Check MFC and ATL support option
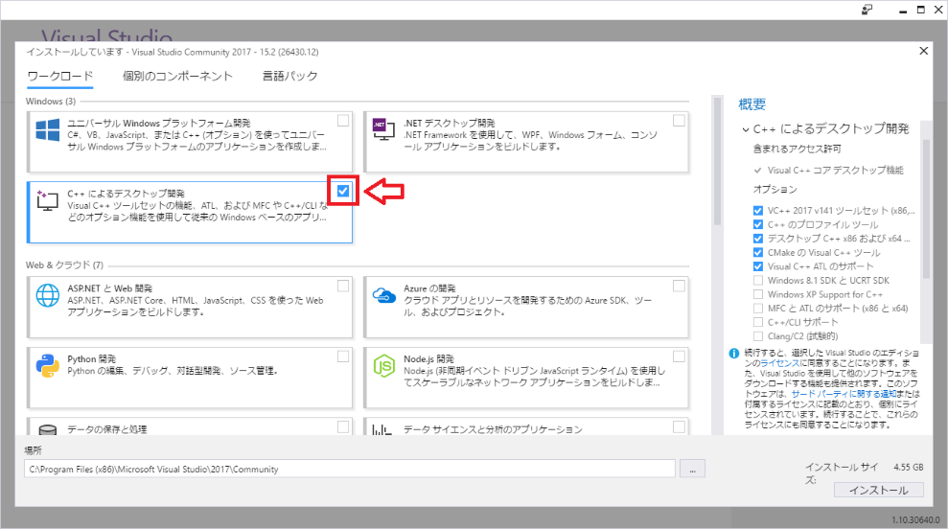This screenshot has width=948, height=529. (x=757, y=309)
